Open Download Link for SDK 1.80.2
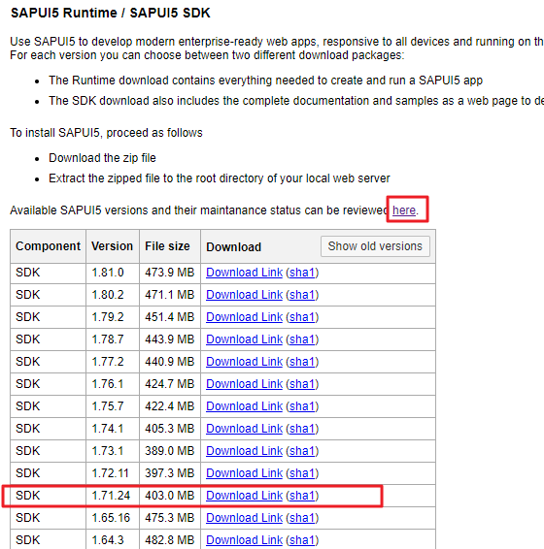Viewport: 544px width, 549px height. pos(244,295)
